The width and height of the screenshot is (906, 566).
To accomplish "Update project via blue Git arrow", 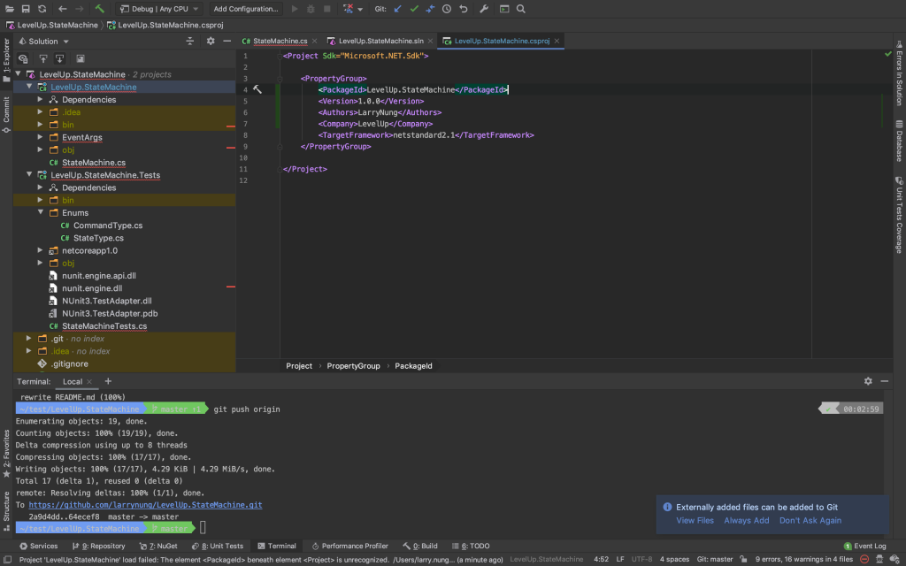I will coord(397,9).
